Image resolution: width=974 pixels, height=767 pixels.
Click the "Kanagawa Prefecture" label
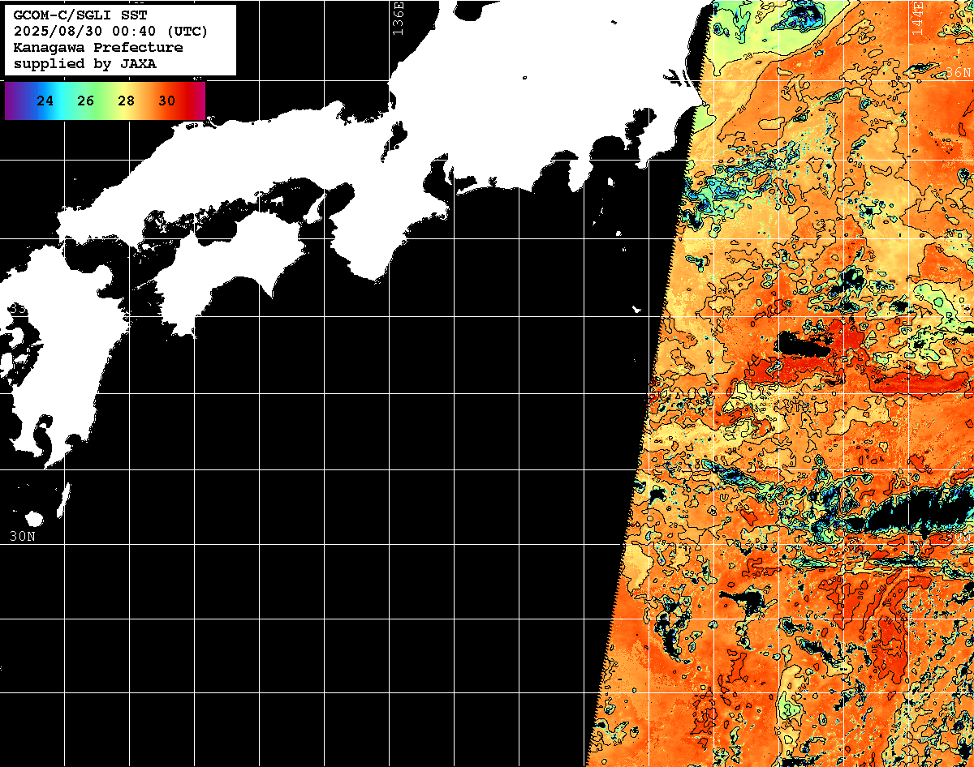98,48
